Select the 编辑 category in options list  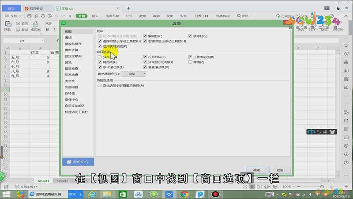pos(68,38)
